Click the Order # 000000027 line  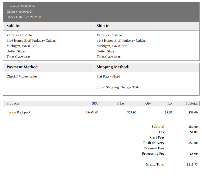(19, 12)
